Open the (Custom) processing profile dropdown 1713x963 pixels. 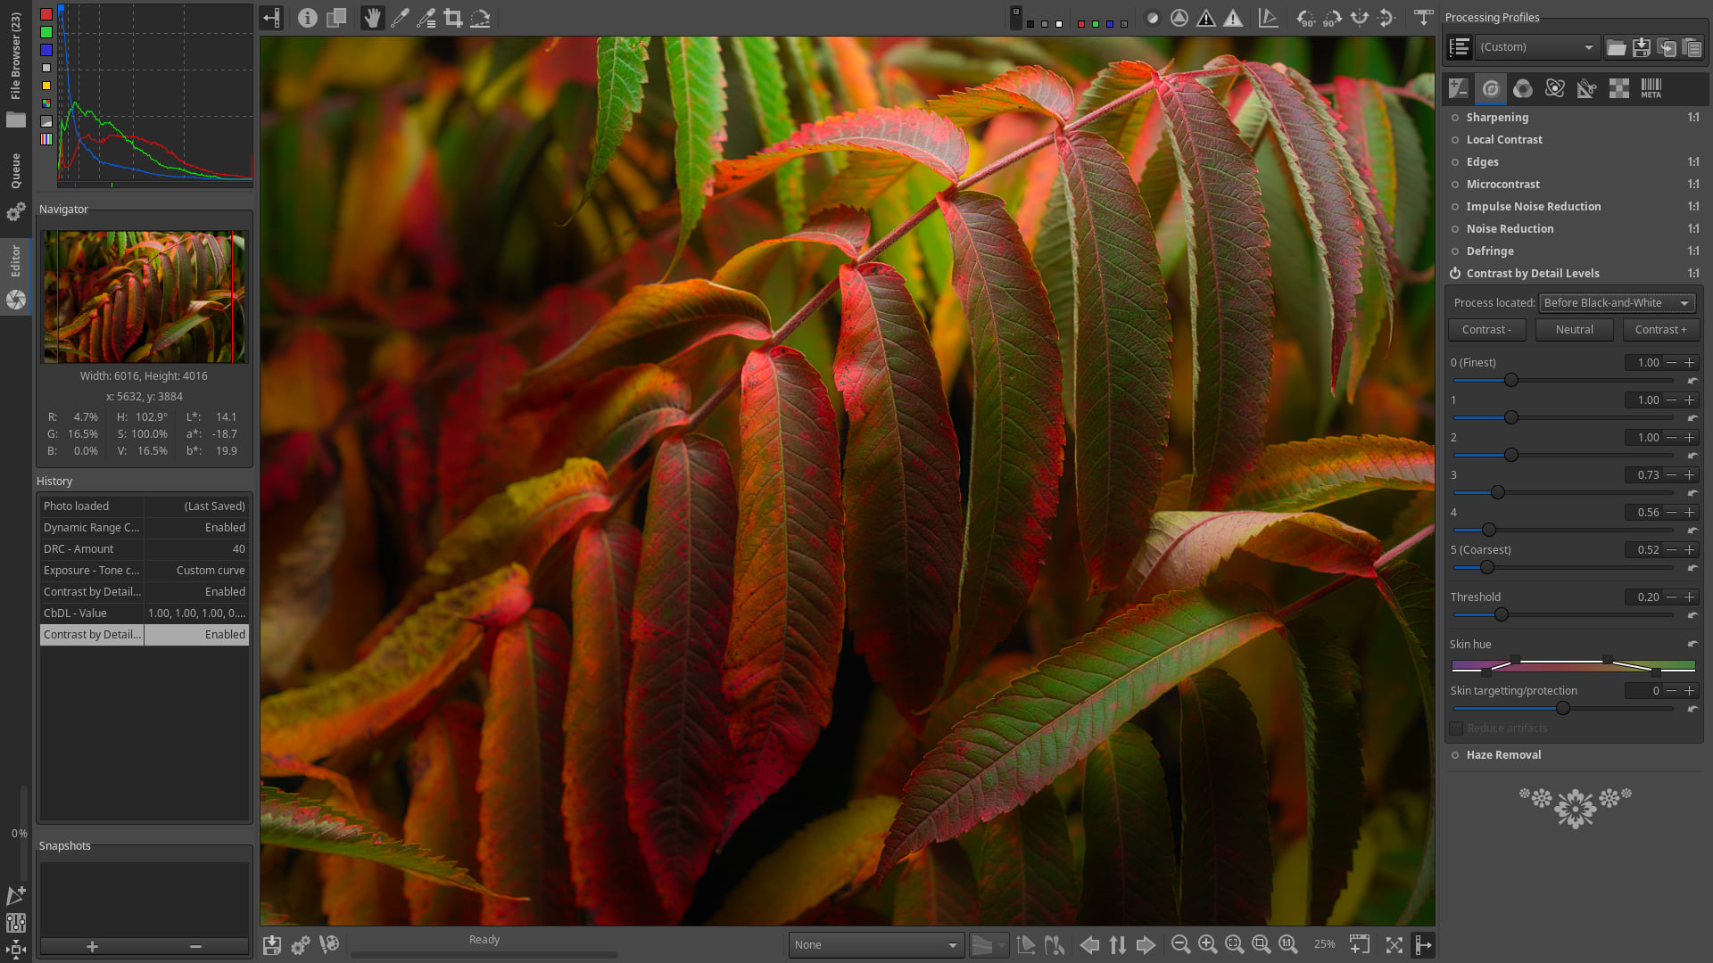tap(1536, 46)
